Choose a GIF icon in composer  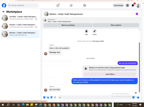pos(55,97)
